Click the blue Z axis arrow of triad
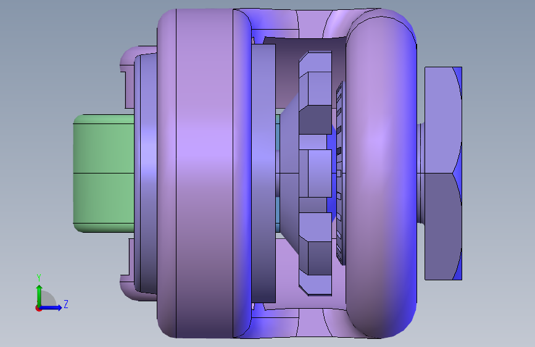Viewport: 535px width, 347px height. [52, 307]
